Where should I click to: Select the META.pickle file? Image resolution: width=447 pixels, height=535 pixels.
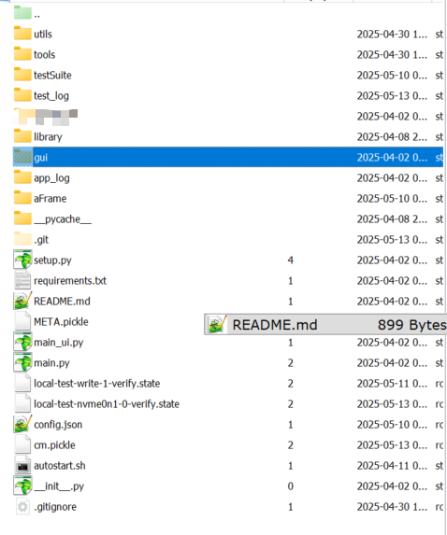[x=61, y=322]
